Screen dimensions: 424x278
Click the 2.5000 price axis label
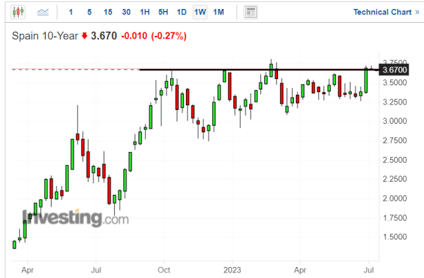click(x=394, y=160)
